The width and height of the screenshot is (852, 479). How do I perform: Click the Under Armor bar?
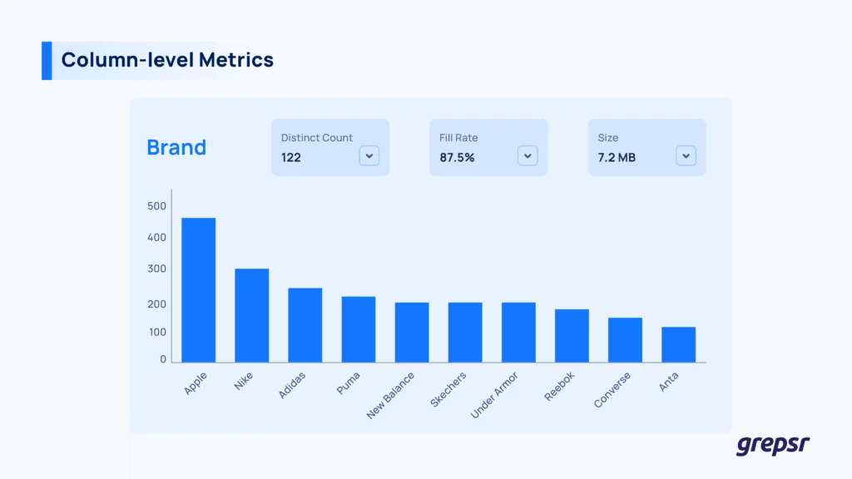[x=518, y=333]
